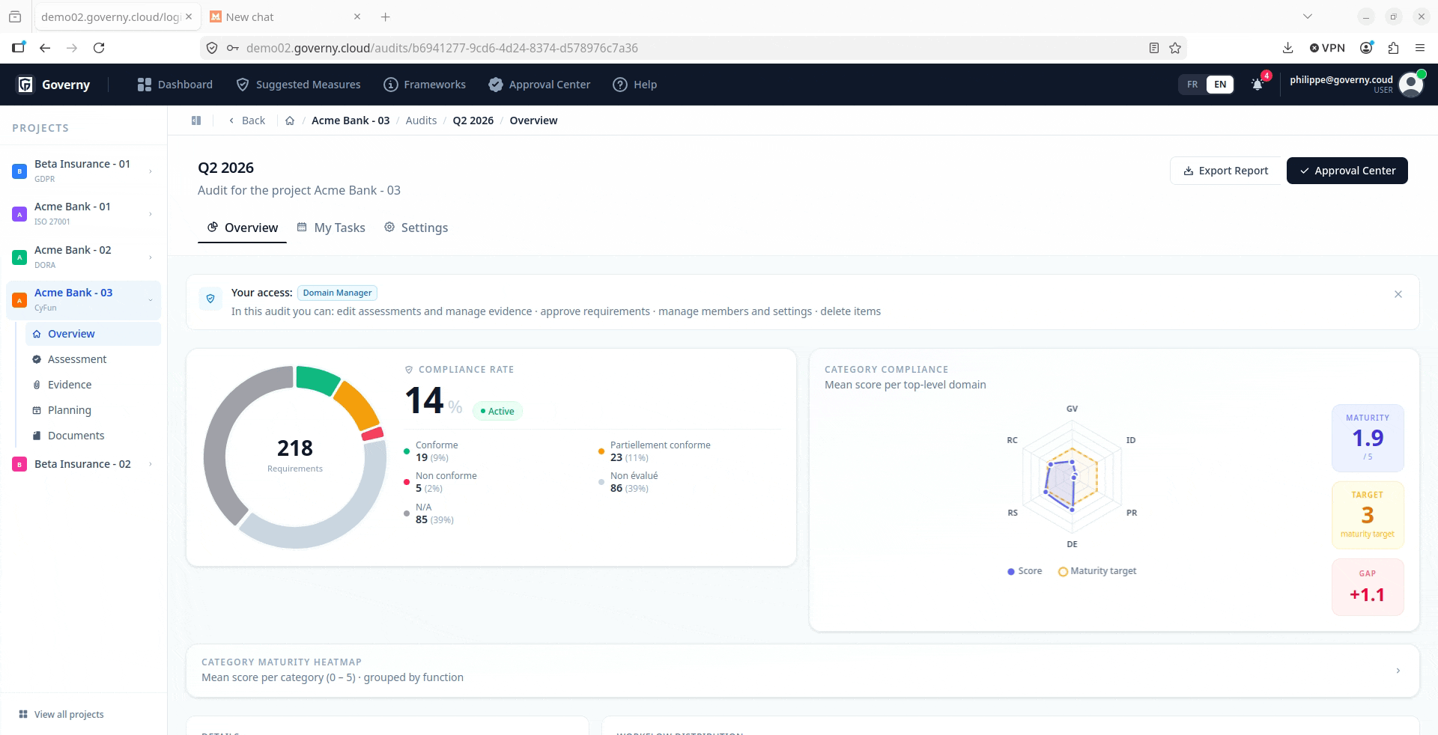Screen dimensions: 1438x735
Task: Expand Category Maturity Heatmap section
Action: point(1398,671)
